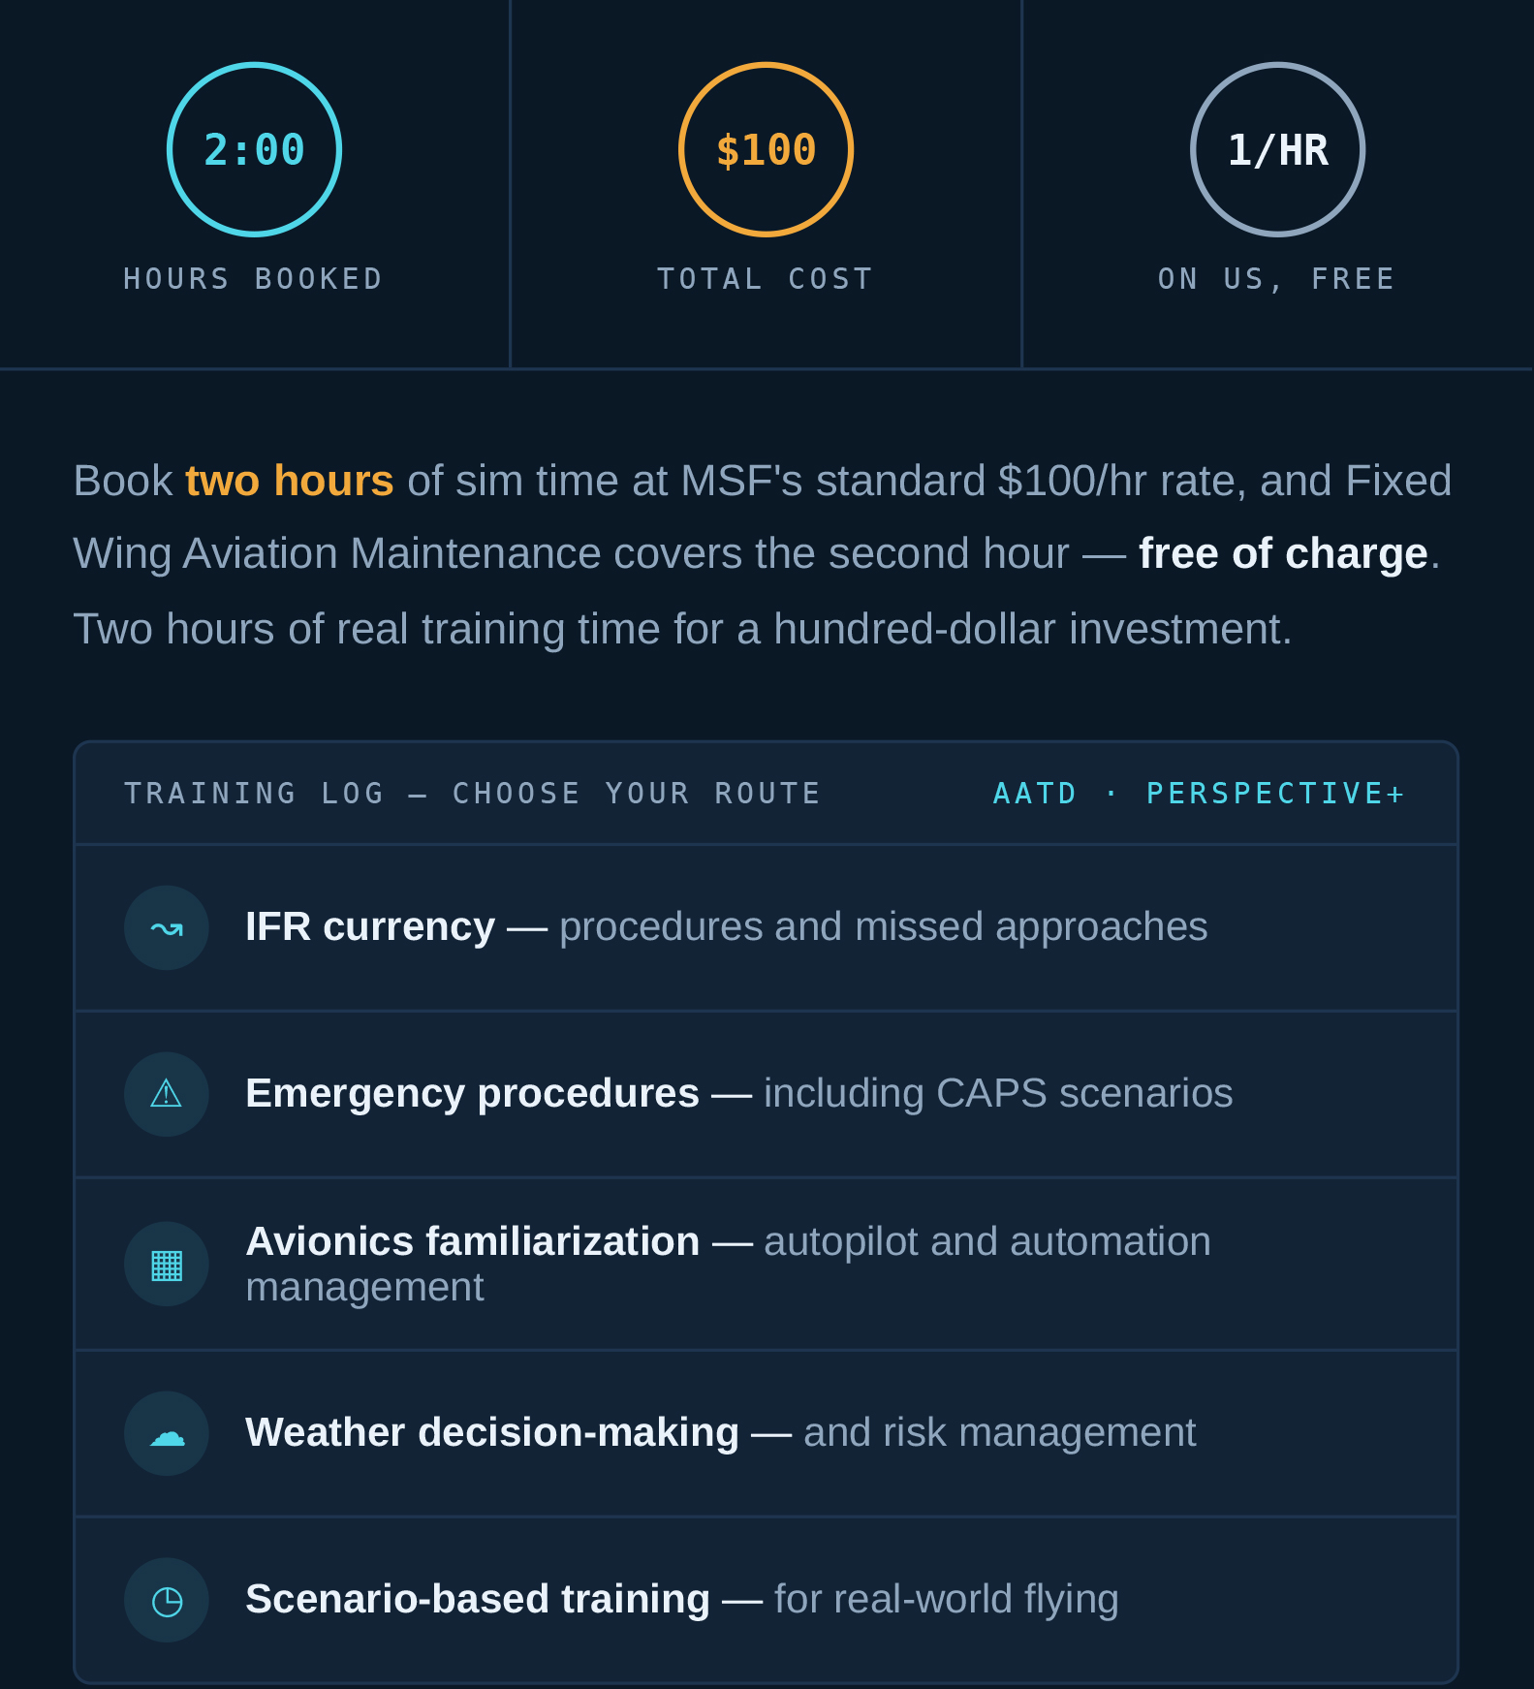Select the Avionics familiarization row text

coord(729,1265)
